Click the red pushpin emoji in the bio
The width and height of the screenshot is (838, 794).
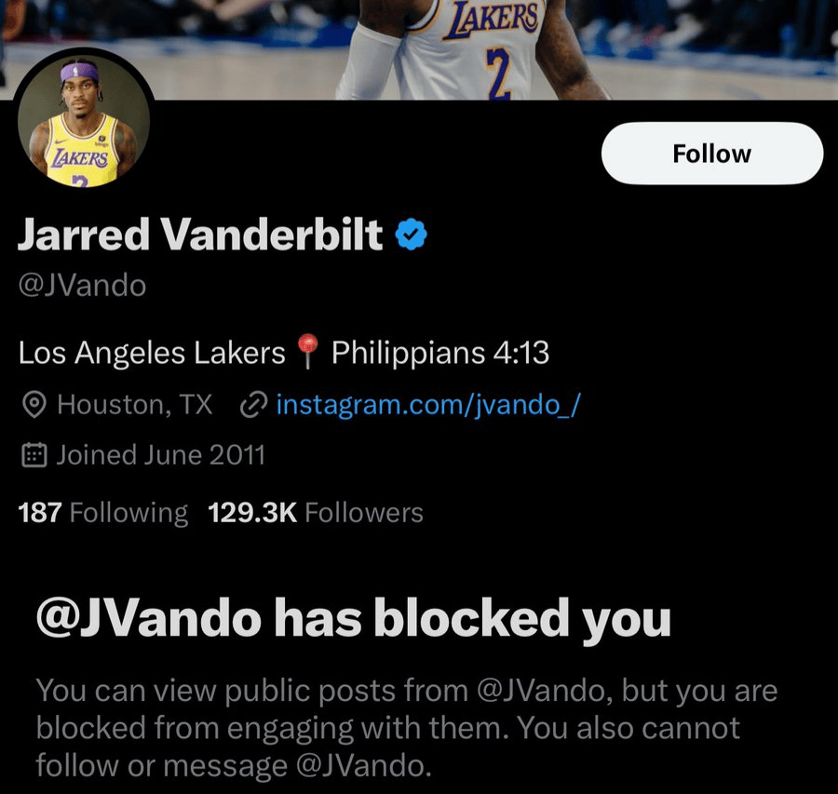click(308, 351)
